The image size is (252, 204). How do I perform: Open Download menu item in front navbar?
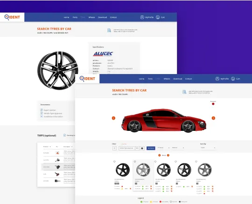(x=178, y=79)
